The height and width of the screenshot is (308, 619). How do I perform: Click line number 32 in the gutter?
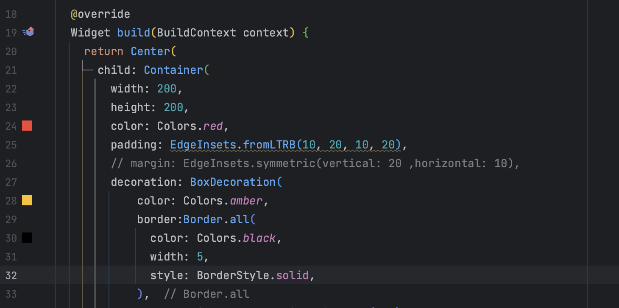[x=11, y=275]
